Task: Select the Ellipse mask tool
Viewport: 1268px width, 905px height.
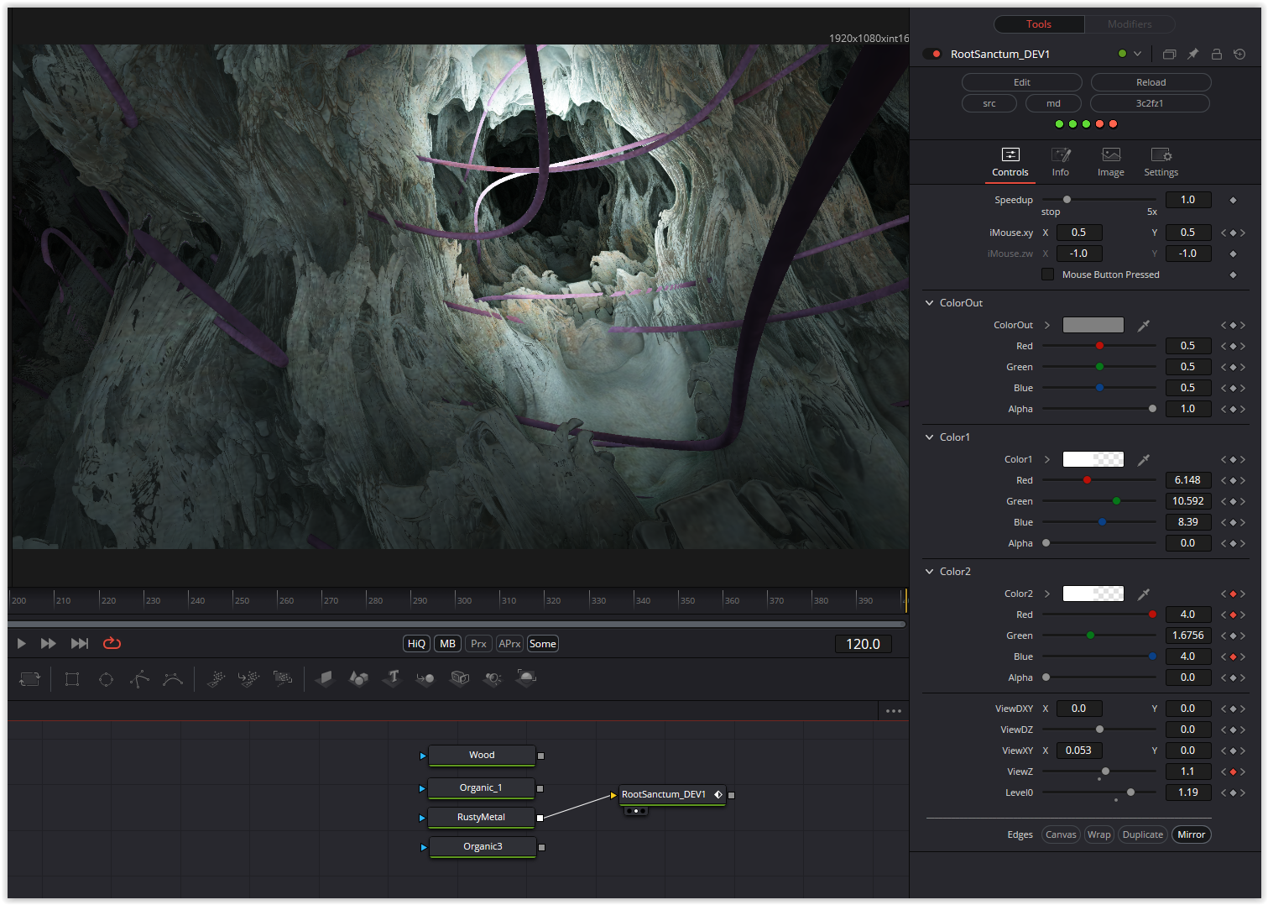Action: [106, 678]
